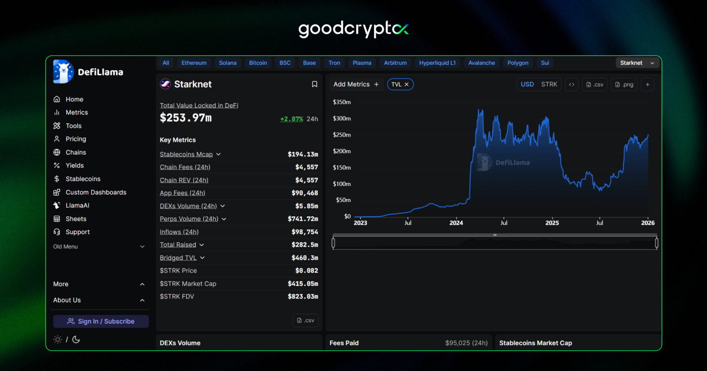Bookmark the Starknet chain page
707x371 pixels.
pyautogui.click(x=314, y=84)
